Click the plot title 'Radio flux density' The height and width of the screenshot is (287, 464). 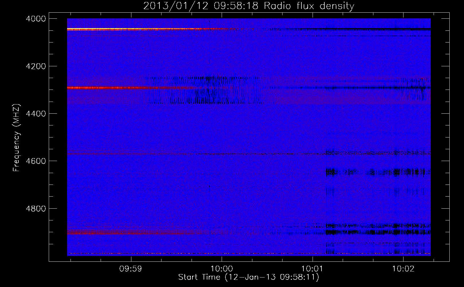(309, 6)
